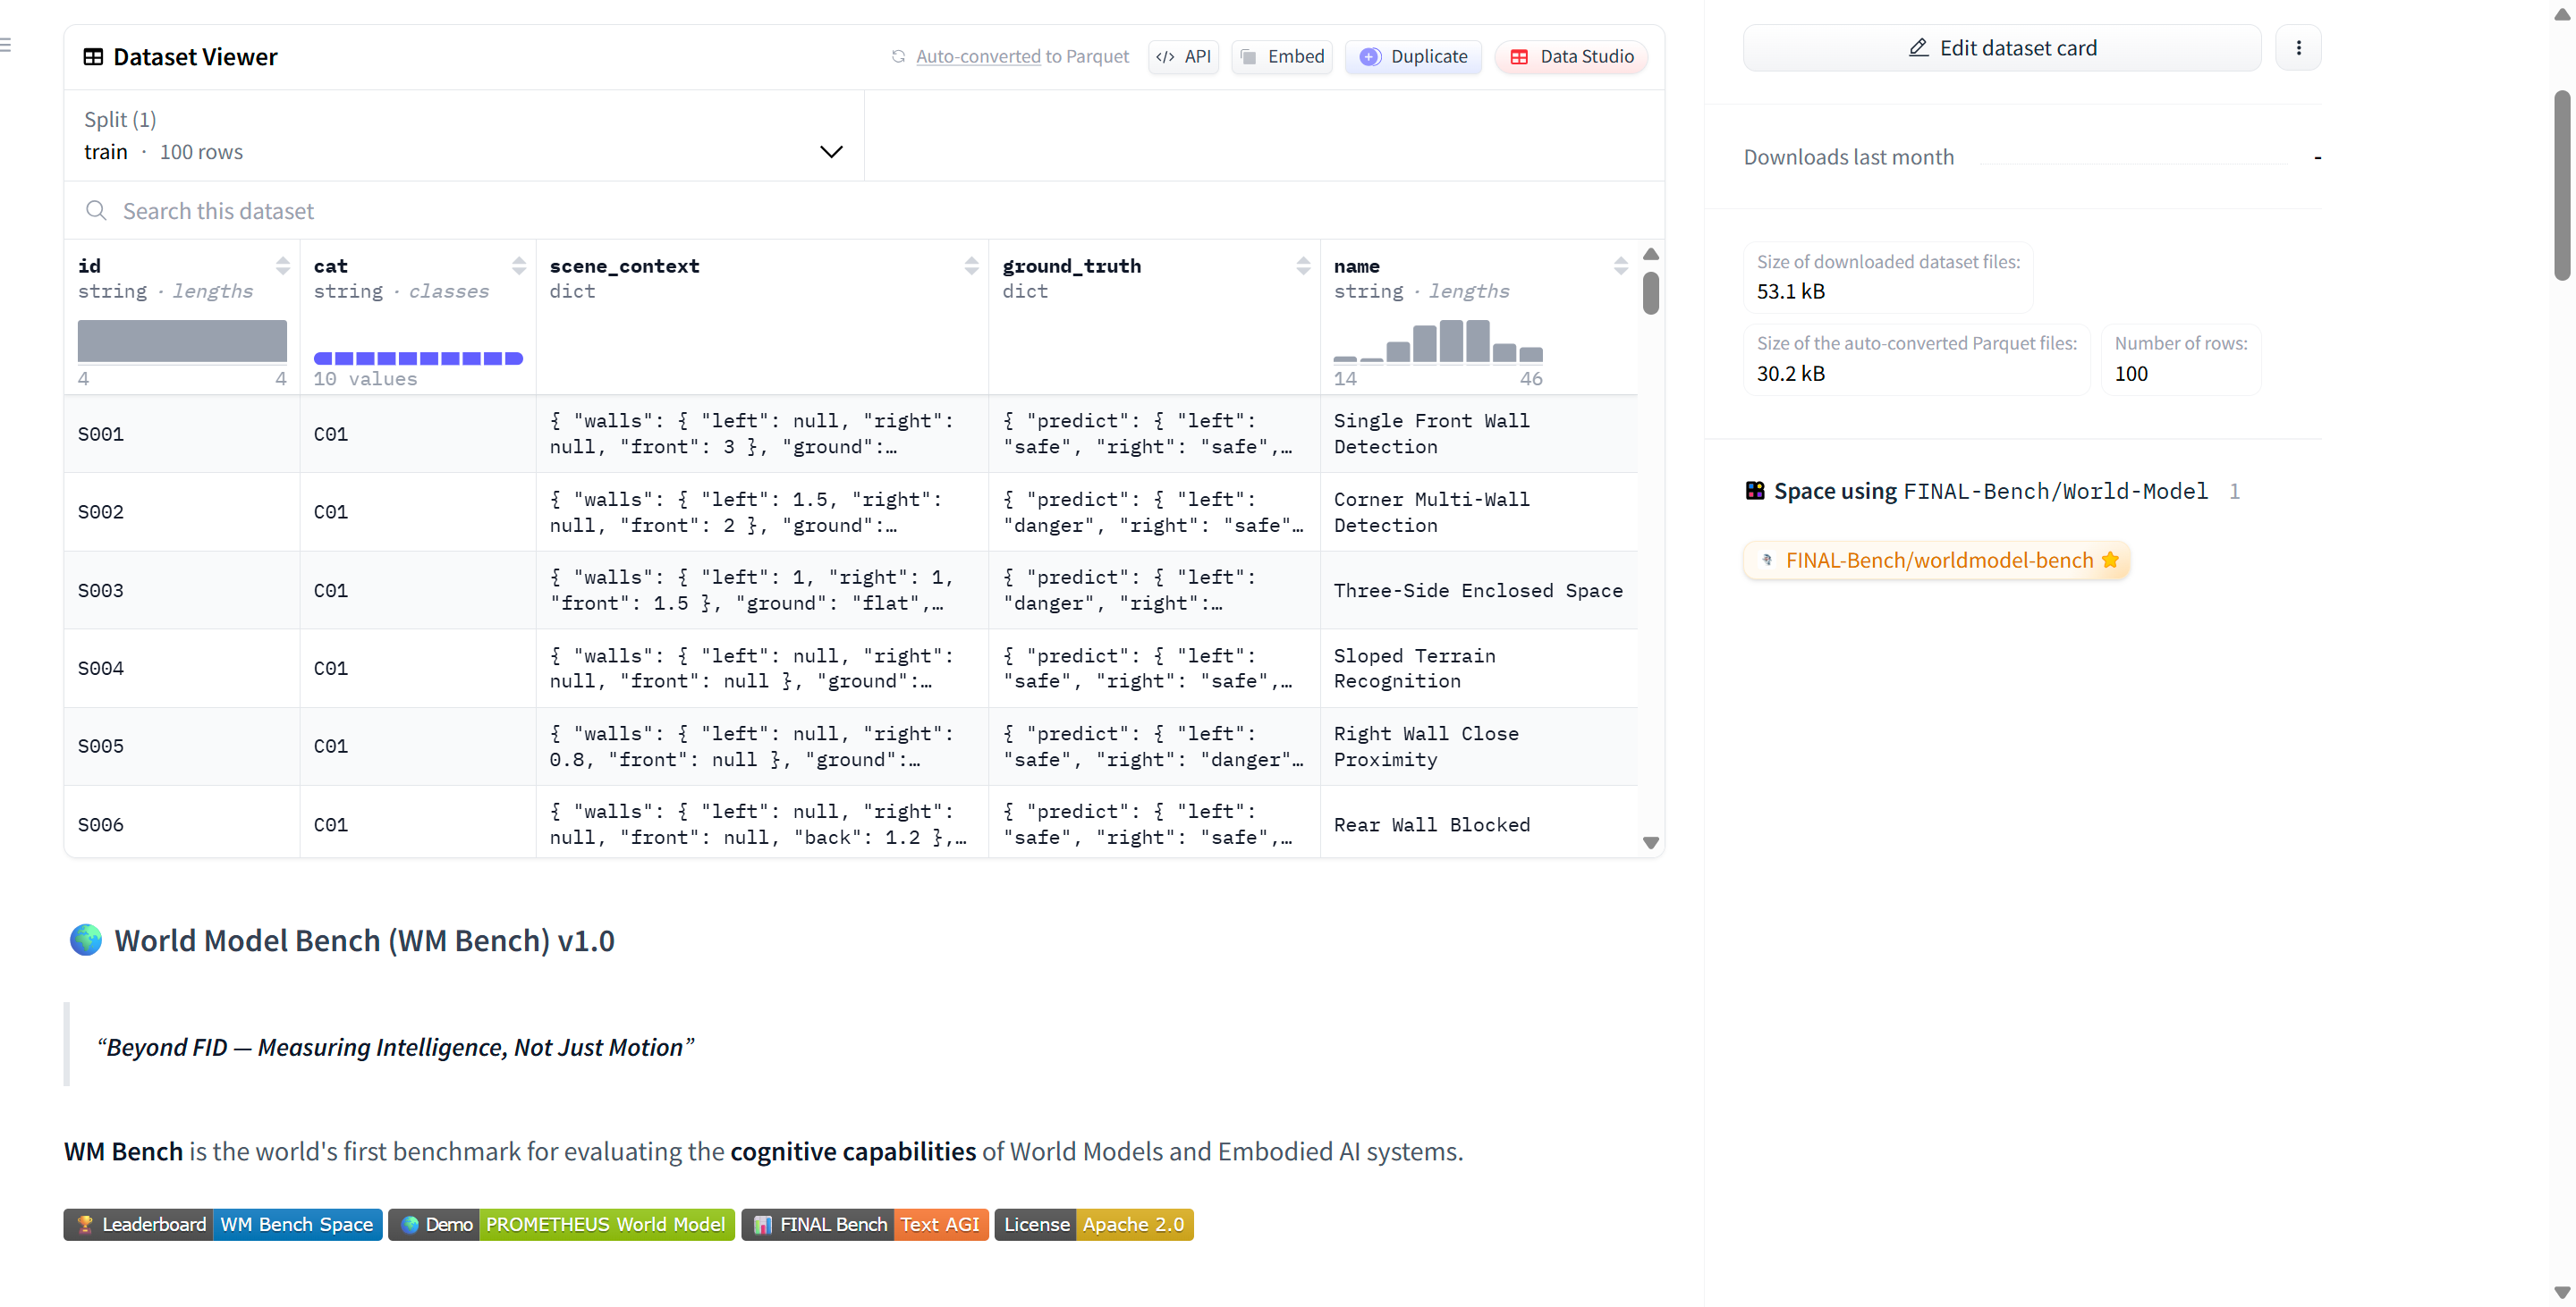Toggle sorting on the ground_truth column
The height and width of the screenshot is (1307, 2576).
tap(1303, 265)
